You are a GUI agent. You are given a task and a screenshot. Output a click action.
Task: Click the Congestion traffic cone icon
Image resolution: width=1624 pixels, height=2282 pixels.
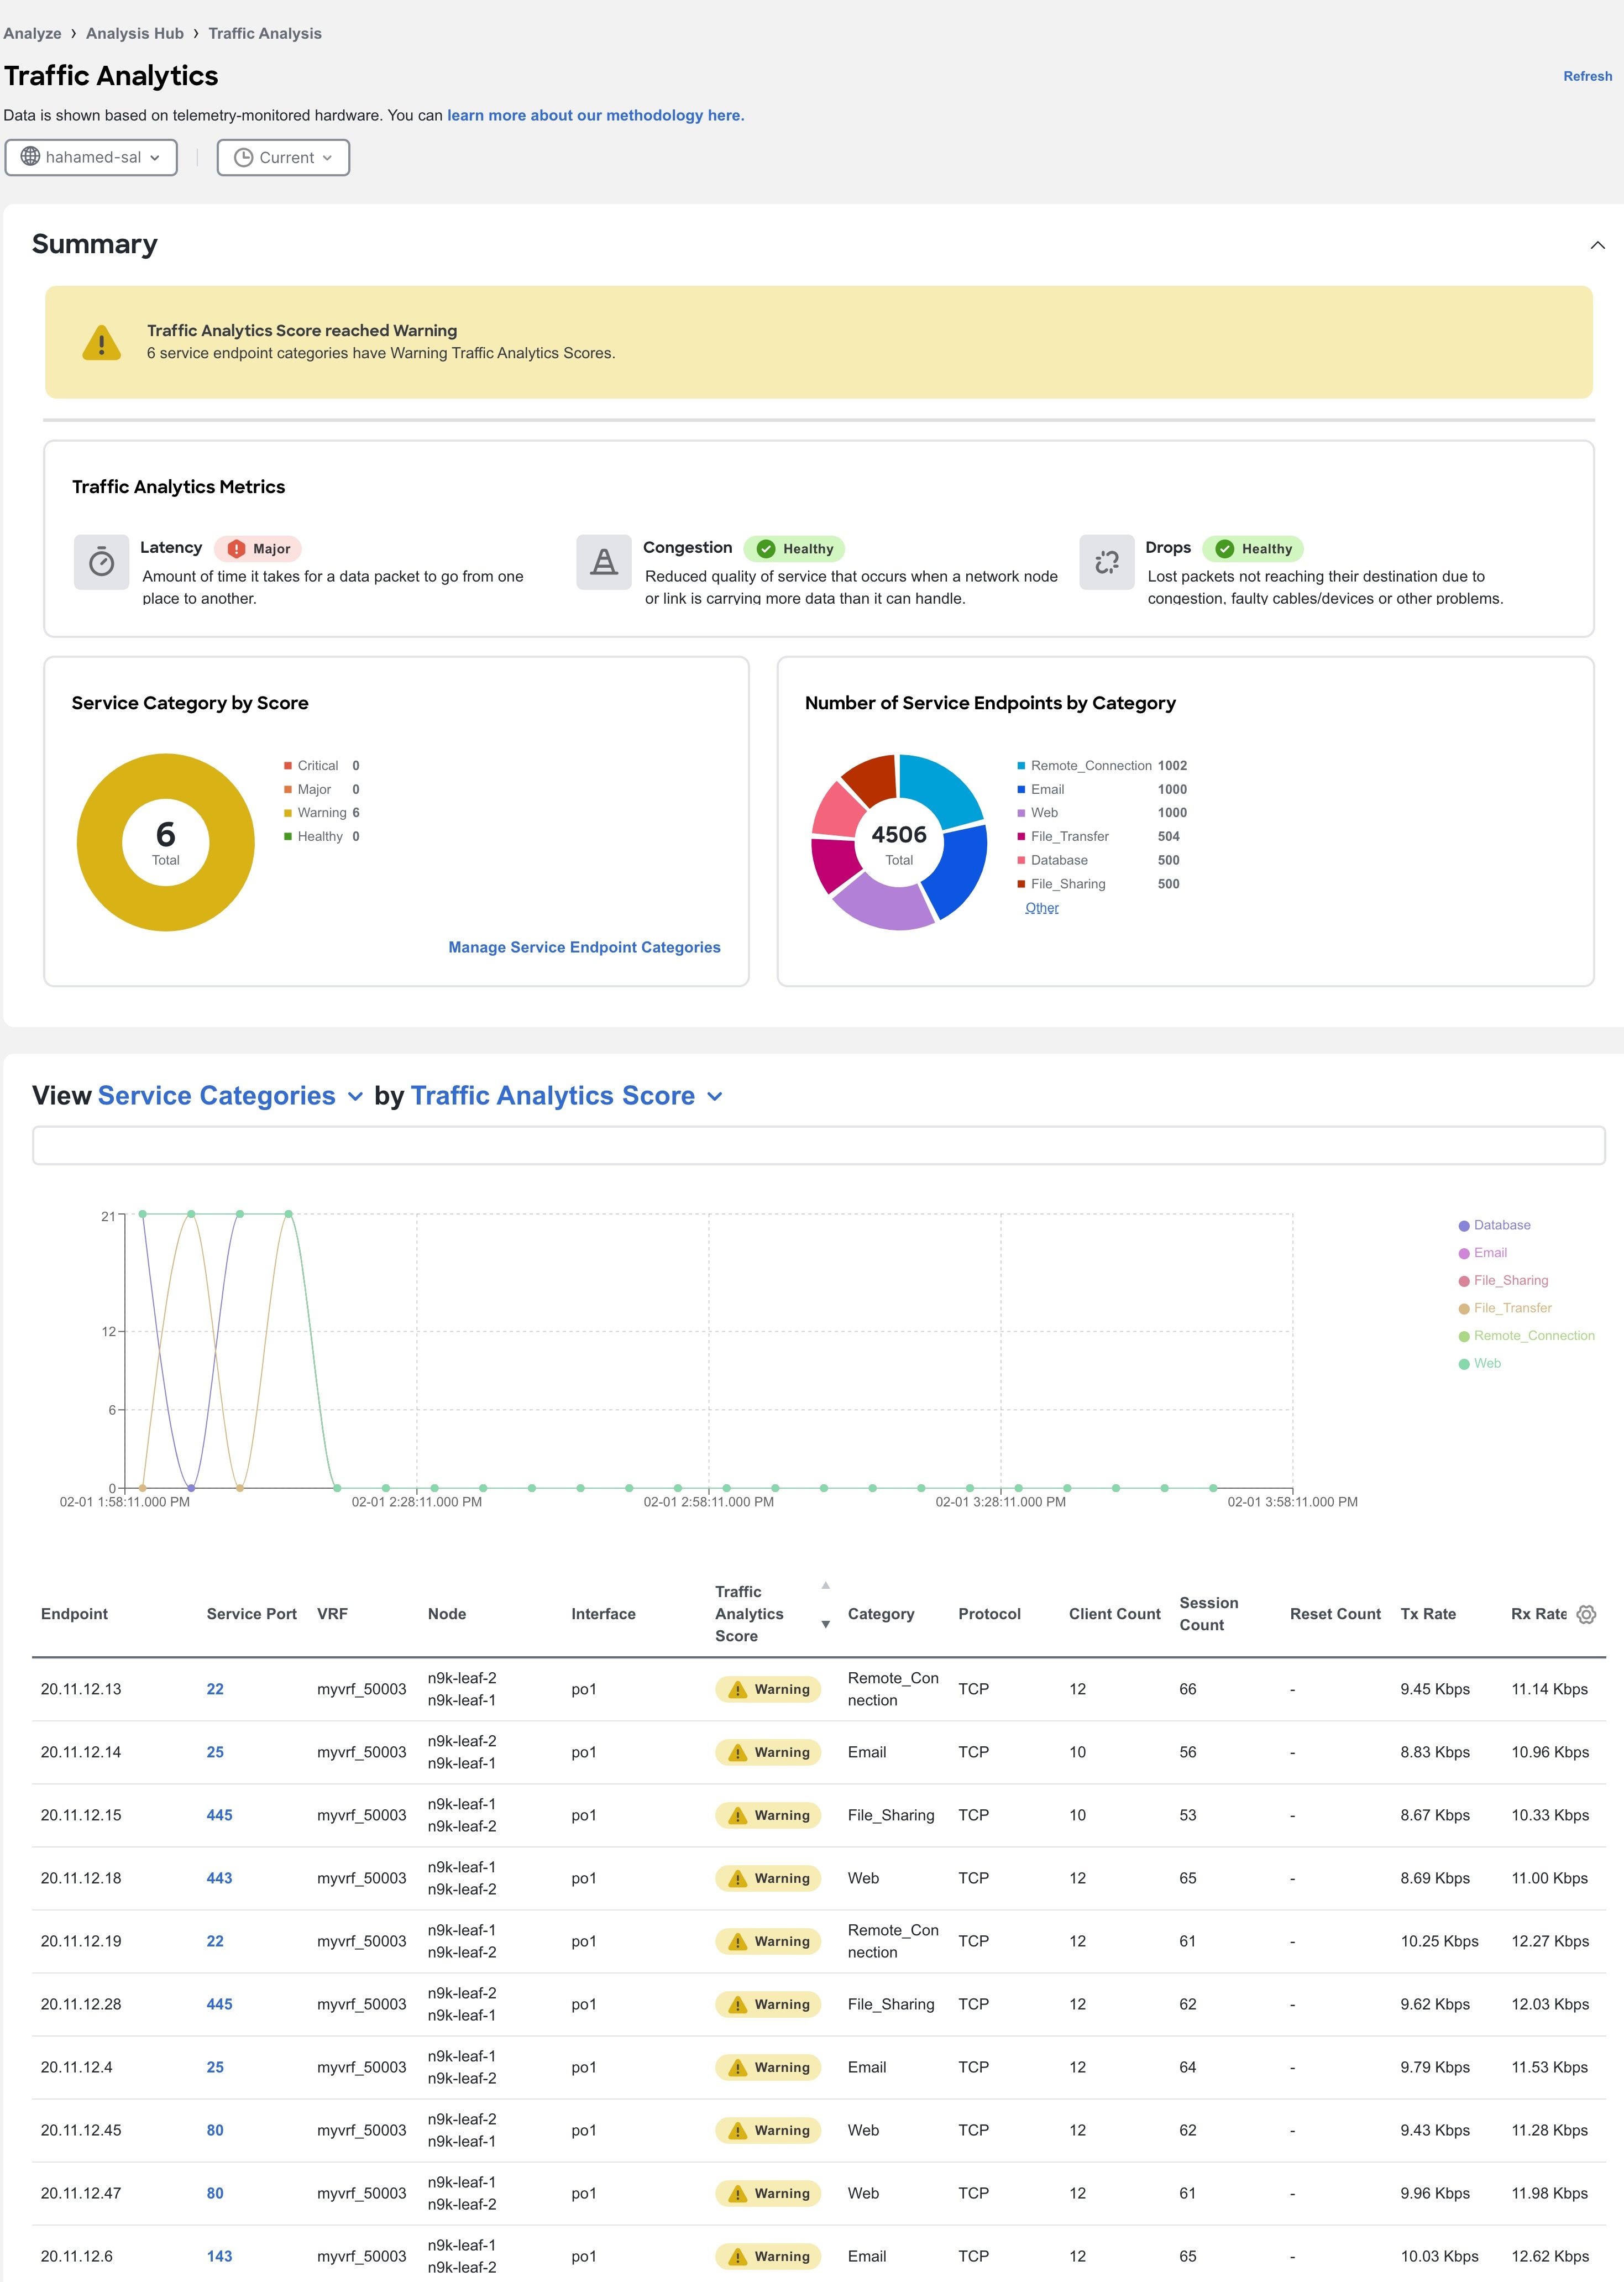point(604,562)
